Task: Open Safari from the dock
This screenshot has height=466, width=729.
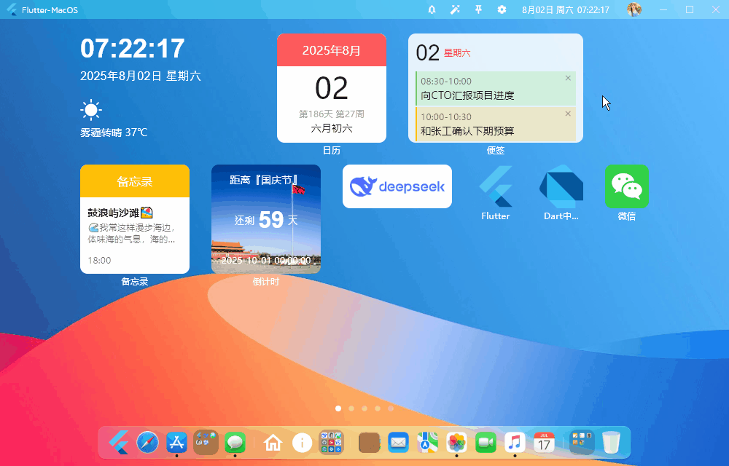Action: (147, 442)
